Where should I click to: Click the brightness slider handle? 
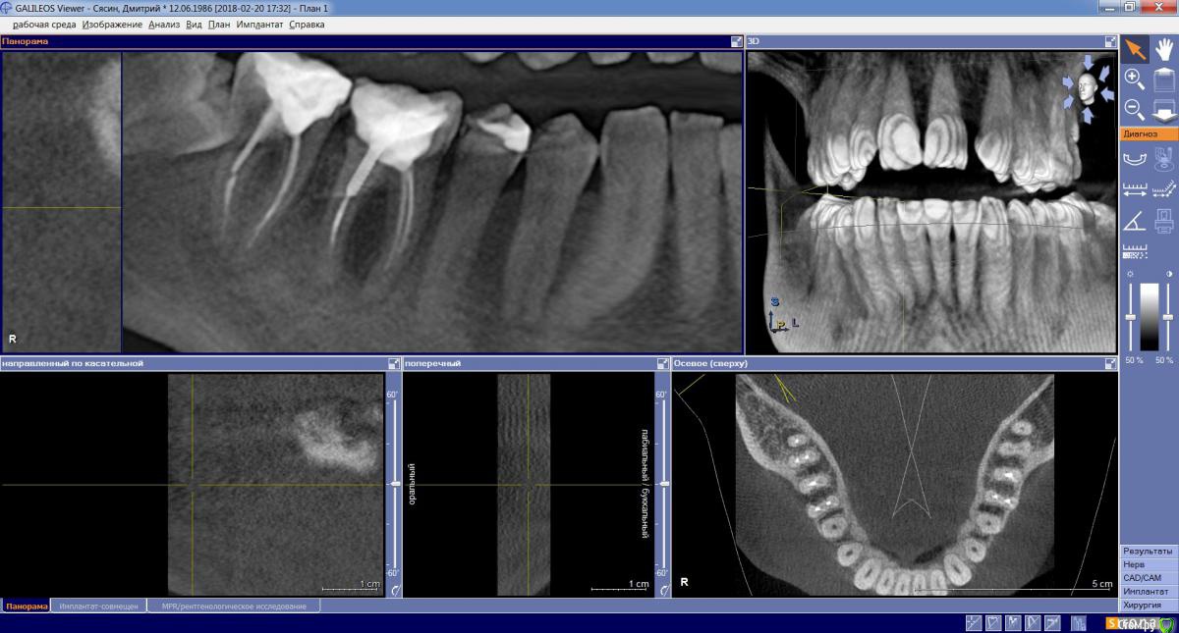[x=1130, y=317]
